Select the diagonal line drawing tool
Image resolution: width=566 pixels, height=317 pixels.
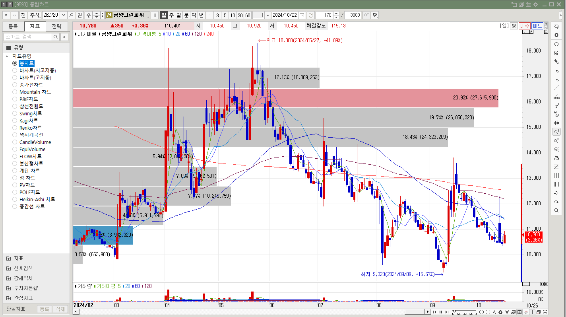coord(556,88)
